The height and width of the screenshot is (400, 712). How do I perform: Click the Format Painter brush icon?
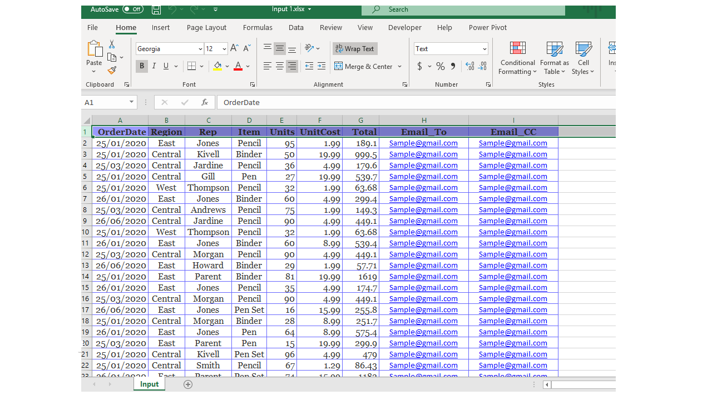pyautogui.click(x=112, y=71)
